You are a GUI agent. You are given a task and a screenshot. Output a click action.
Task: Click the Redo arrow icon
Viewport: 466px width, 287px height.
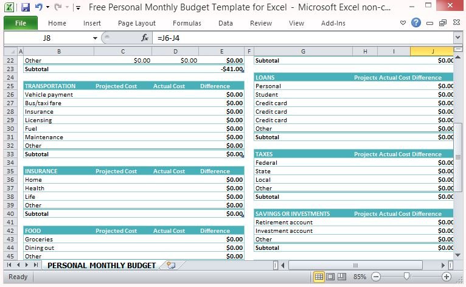pos(58,7)
